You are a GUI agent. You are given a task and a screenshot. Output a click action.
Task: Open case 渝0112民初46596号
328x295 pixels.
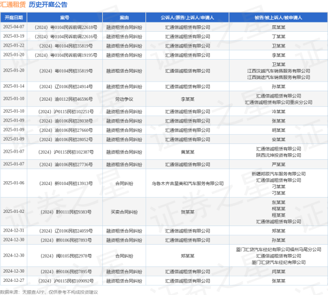pyautogui.click(x=66, y=99)
